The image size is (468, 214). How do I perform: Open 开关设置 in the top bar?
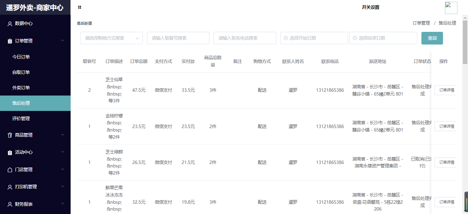tap(370, 7)
